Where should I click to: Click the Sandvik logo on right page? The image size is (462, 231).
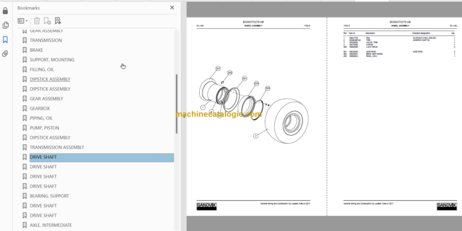pos(447,206)
